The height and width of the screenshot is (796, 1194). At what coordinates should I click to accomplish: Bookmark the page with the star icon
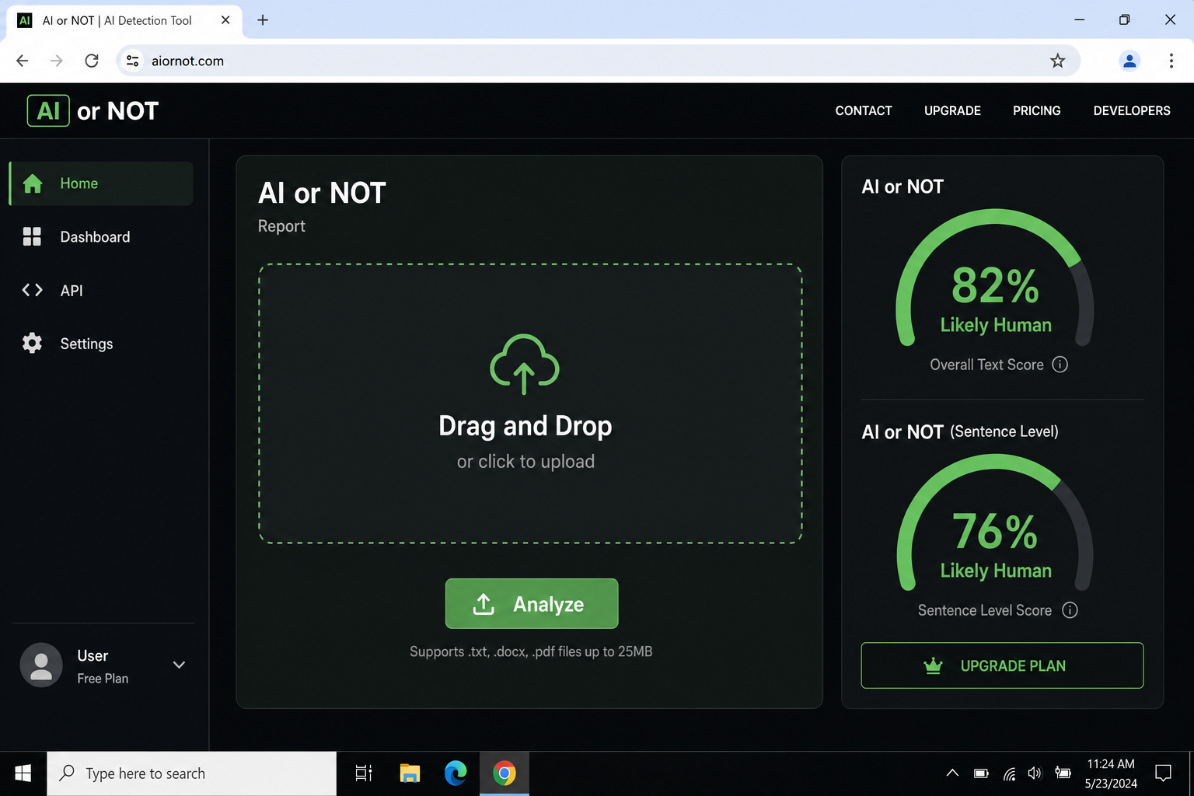click(x=1057, y=60)
